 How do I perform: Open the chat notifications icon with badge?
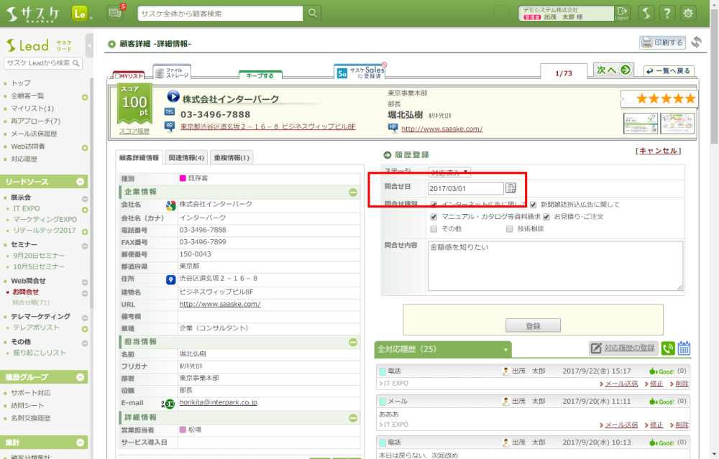pyautogui.click(x=115, y=13)
